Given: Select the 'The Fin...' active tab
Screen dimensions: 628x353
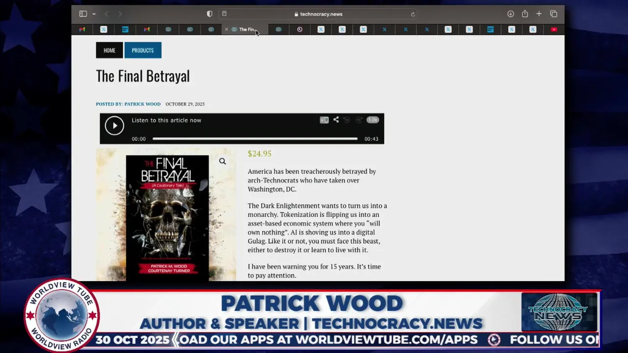Looking at the screenshot, I should click(x=245, y=29).
